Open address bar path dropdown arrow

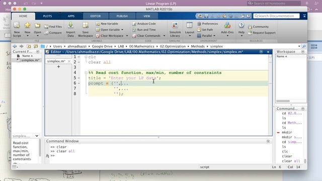click(299, 46)
